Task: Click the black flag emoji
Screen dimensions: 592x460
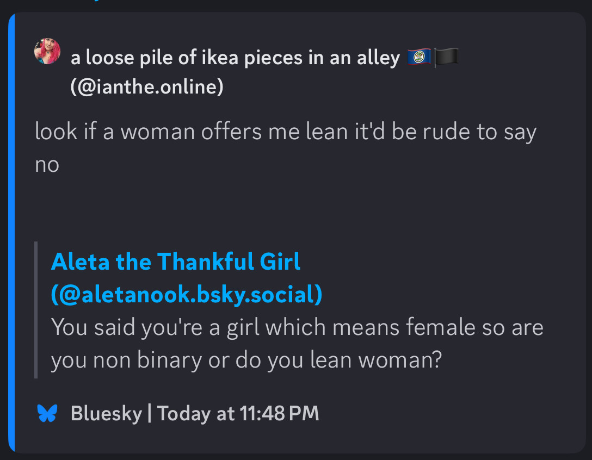Action: point(446,57)
